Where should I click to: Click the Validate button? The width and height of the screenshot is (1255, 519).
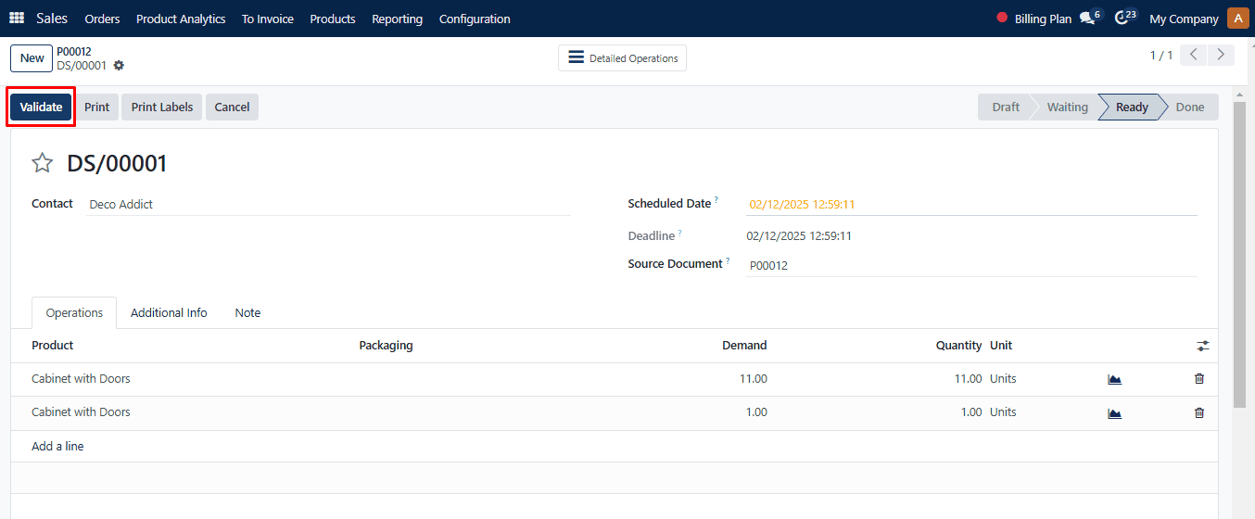41,107
